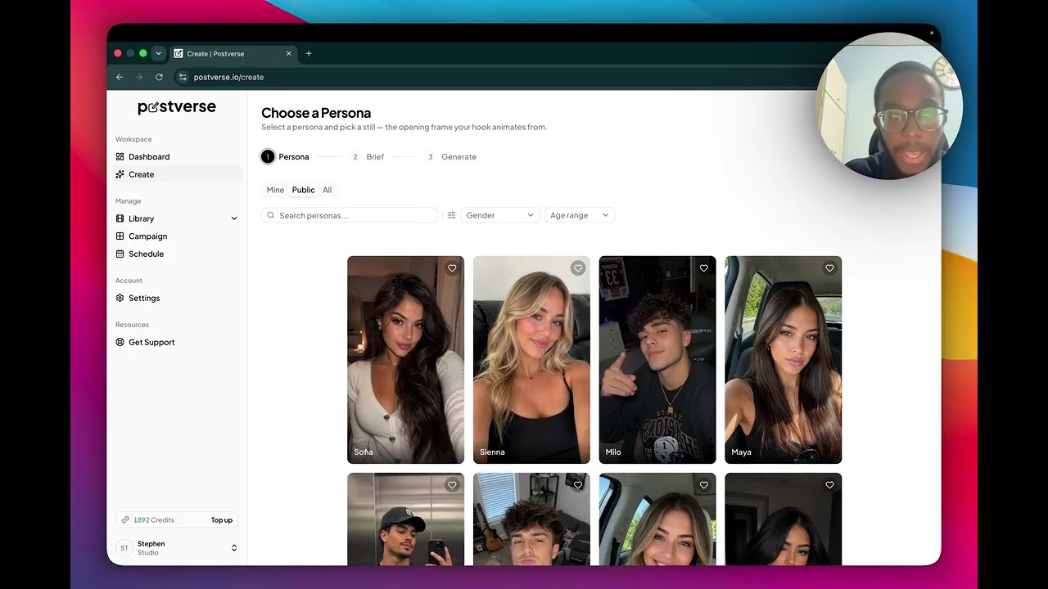Click the Top up button
This screenshot has height=589, width=1048.
tap(222, 520)
